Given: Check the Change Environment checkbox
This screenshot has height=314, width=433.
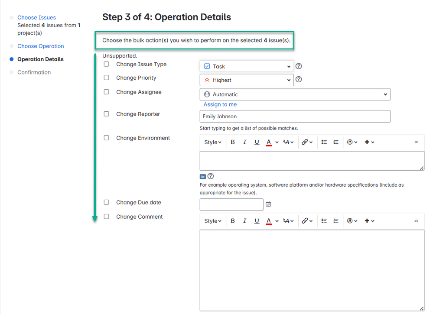Looking at the screenshot, I should [106, 138].
